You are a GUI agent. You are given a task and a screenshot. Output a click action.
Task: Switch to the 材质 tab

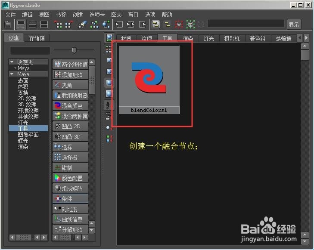126,38
